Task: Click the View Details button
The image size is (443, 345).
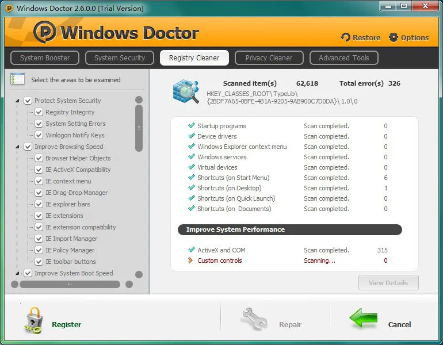Action: pos(388,282)
